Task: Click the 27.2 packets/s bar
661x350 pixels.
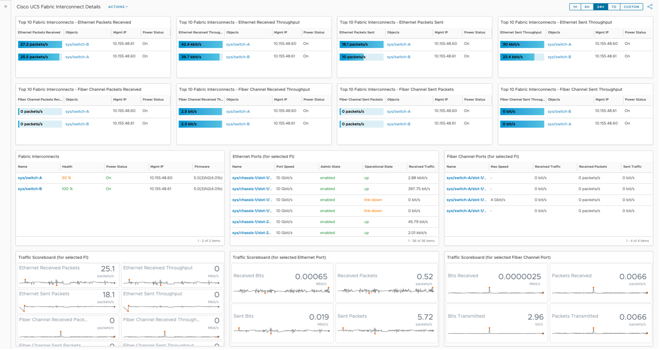Action: [x=40, y=45]
